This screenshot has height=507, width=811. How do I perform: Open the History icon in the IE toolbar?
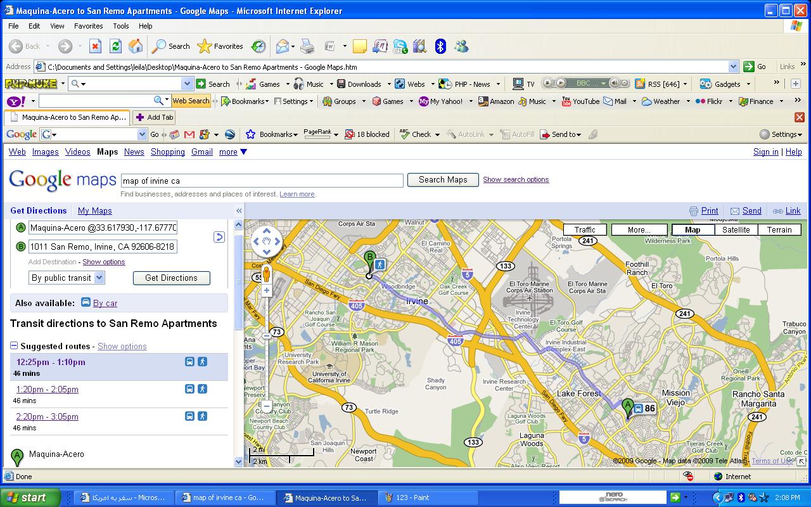(259, 46)
